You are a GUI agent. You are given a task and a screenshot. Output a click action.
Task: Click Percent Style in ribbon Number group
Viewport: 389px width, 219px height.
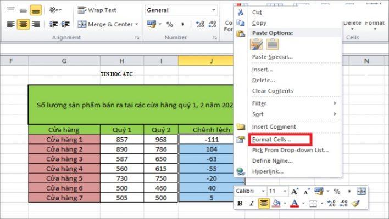[170, 24]
